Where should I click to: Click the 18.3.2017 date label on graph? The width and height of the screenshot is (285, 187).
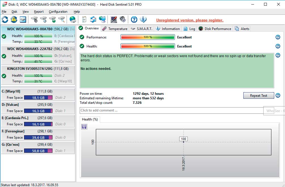183,164
